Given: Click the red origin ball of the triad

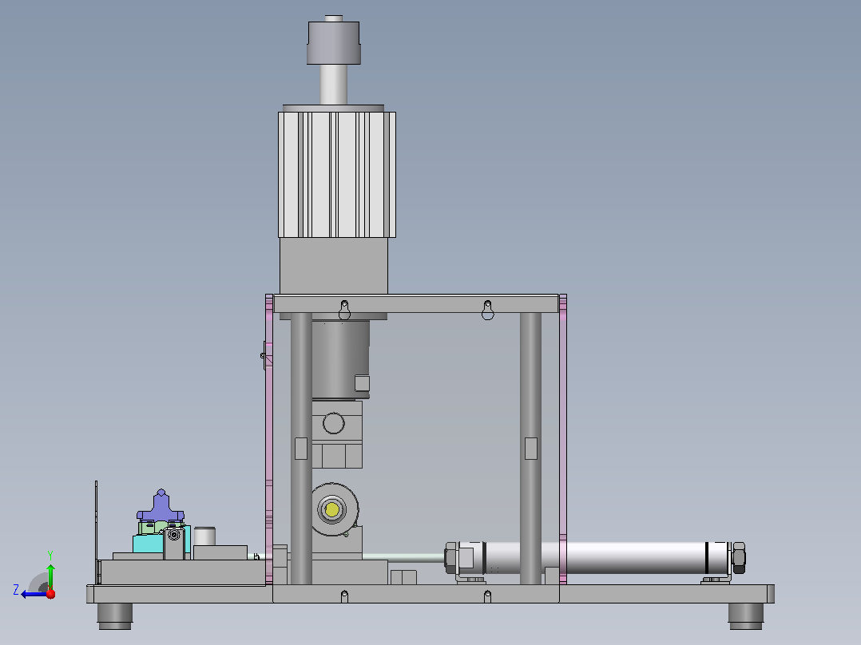Looking at the screenshot, I should [50, 594].
